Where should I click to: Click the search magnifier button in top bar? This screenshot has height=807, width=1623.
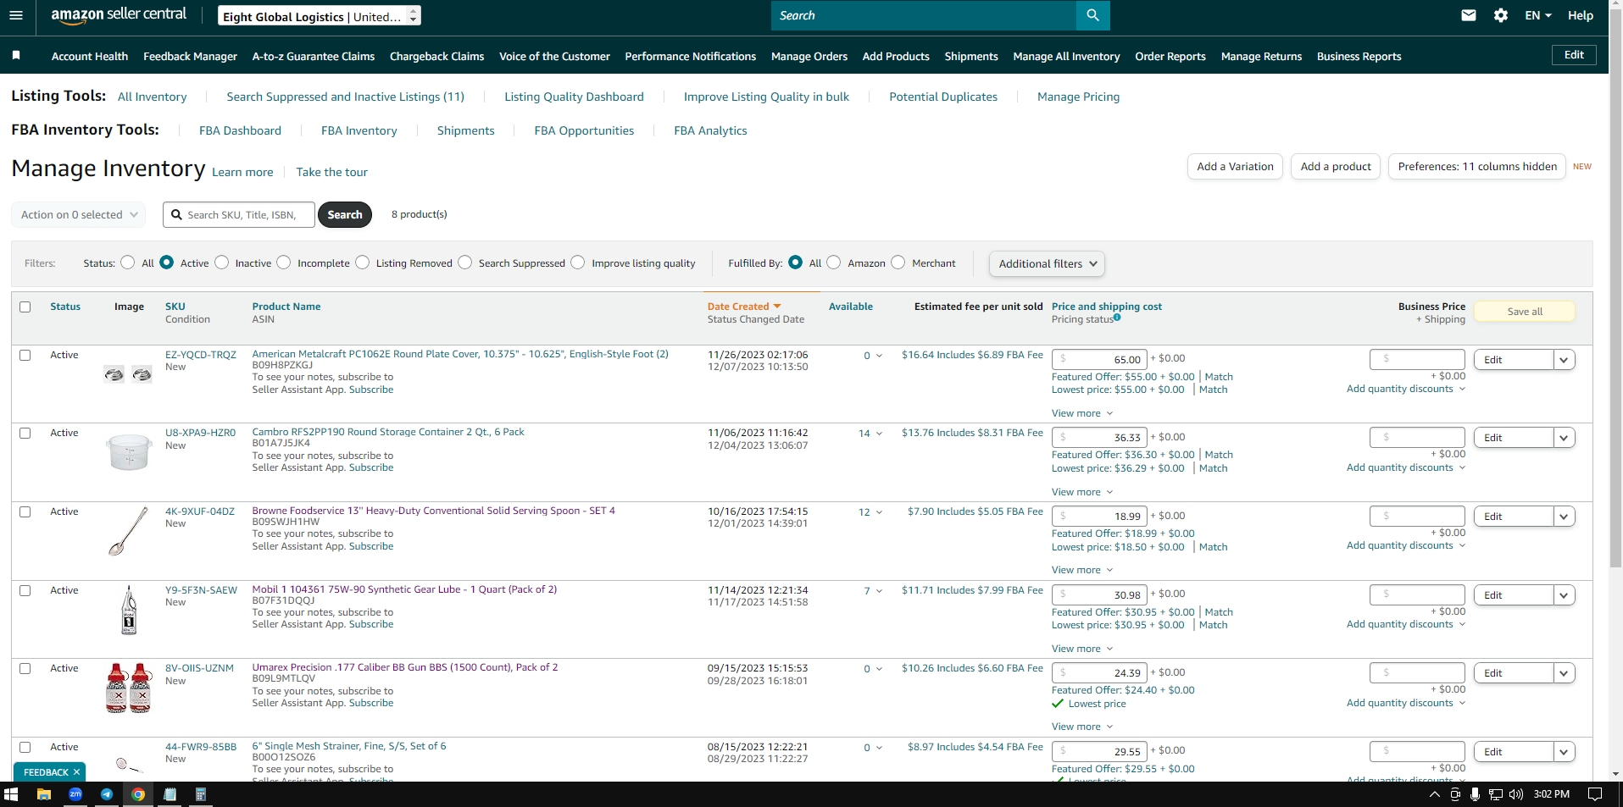(x=1092, y=15)
